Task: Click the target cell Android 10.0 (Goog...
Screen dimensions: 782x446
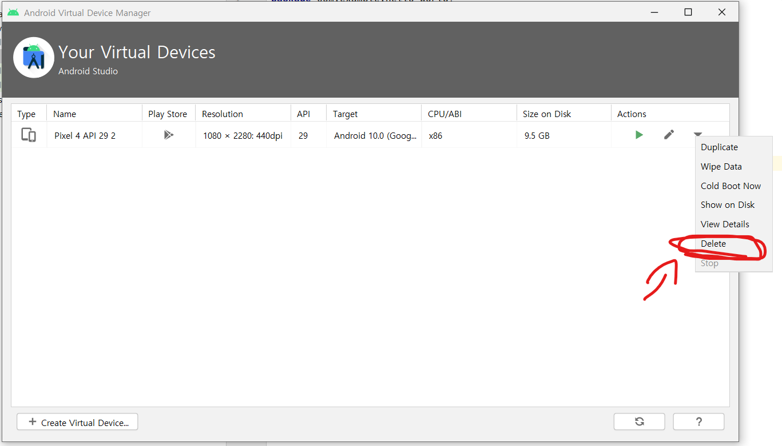Action: pyautogui.click(x=375, y=135)
